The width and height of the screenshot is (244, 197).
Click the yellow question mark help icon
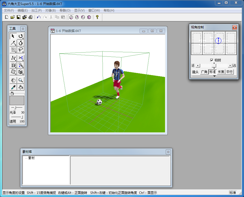tap(97, 17)
